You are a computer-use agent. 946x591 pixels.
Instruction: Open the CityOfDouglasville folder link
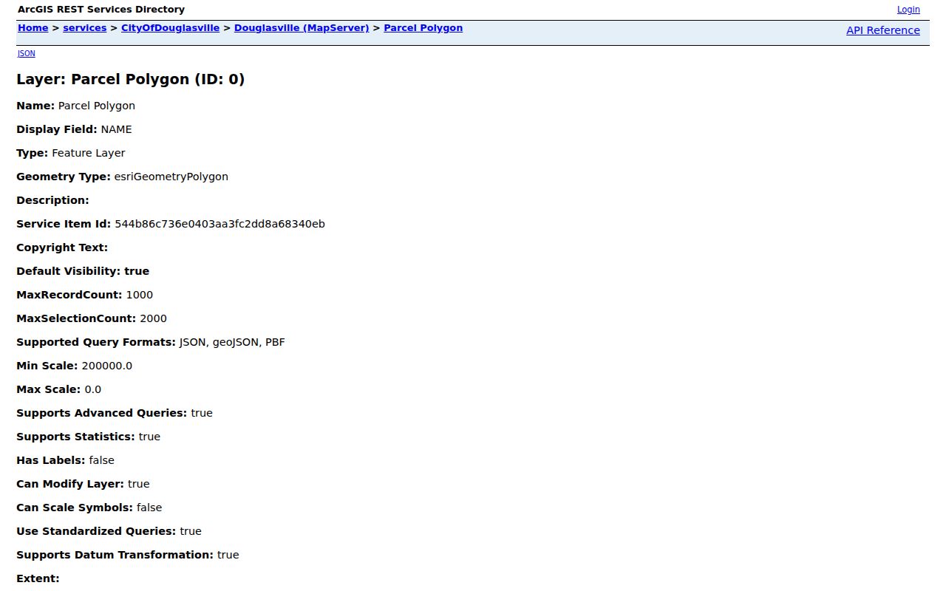pos(170,28)
